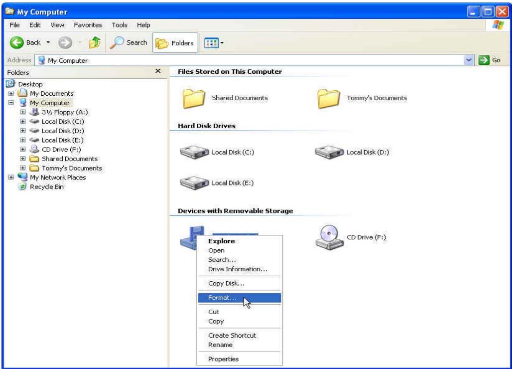Click the Search magnifier toolbar button
Viewport: 512px width, 369px height.
coord(128,42)
